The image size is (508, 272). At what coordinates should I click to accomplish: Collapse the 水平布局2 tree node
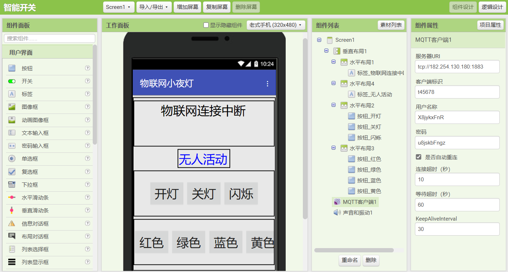coord(333,105)
